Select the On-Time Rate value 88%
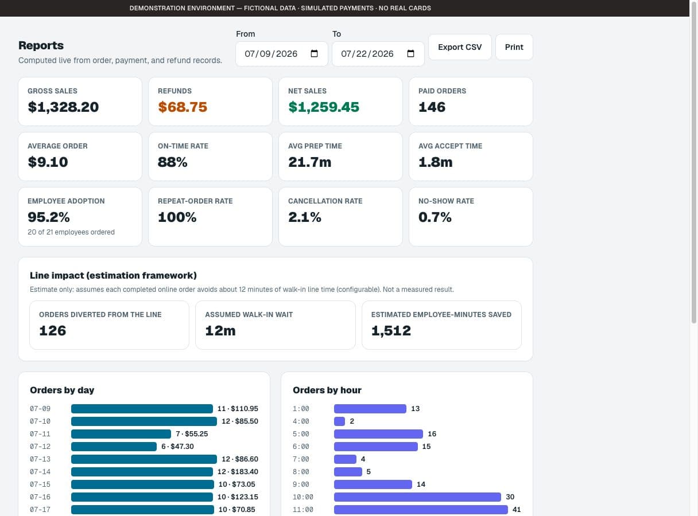The height and width of the screenshot is (516, 698). [173, 162]
